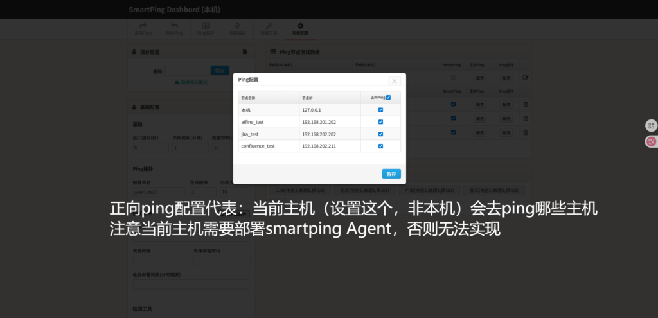This screenshot has width=658, height=318.
Task: Open the wrench 检测工具 tab
Action: 269,28
